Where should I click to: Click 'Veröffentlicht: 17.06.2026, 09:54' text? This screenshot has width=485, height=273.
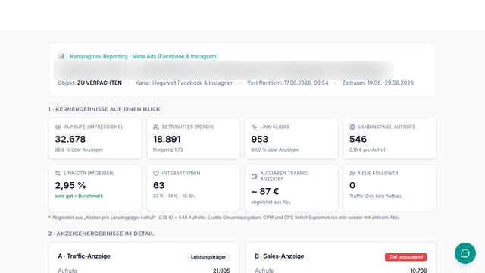288,83
